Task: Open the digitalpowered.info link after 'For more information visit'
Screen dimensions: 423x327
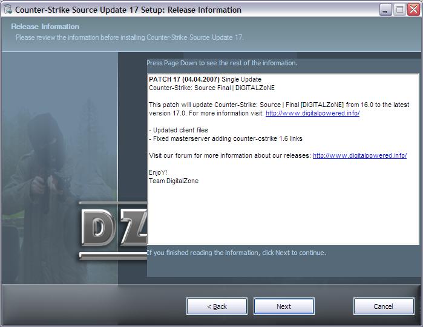Action: click(x=312, y=113)
